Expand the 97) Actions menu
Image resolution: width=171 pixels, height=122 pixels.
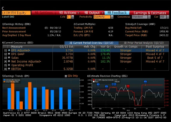click(x=68, y=13)
